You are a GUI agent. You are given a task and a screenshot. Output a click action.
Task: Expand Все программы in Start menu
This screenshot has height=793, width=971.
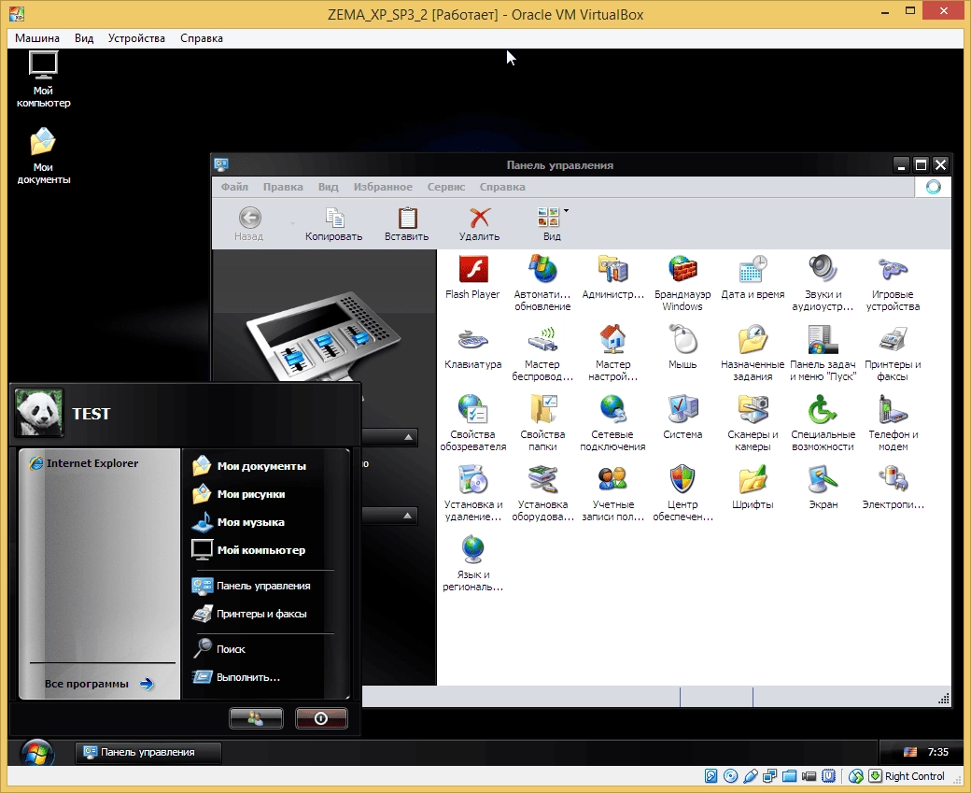point(99,684)
